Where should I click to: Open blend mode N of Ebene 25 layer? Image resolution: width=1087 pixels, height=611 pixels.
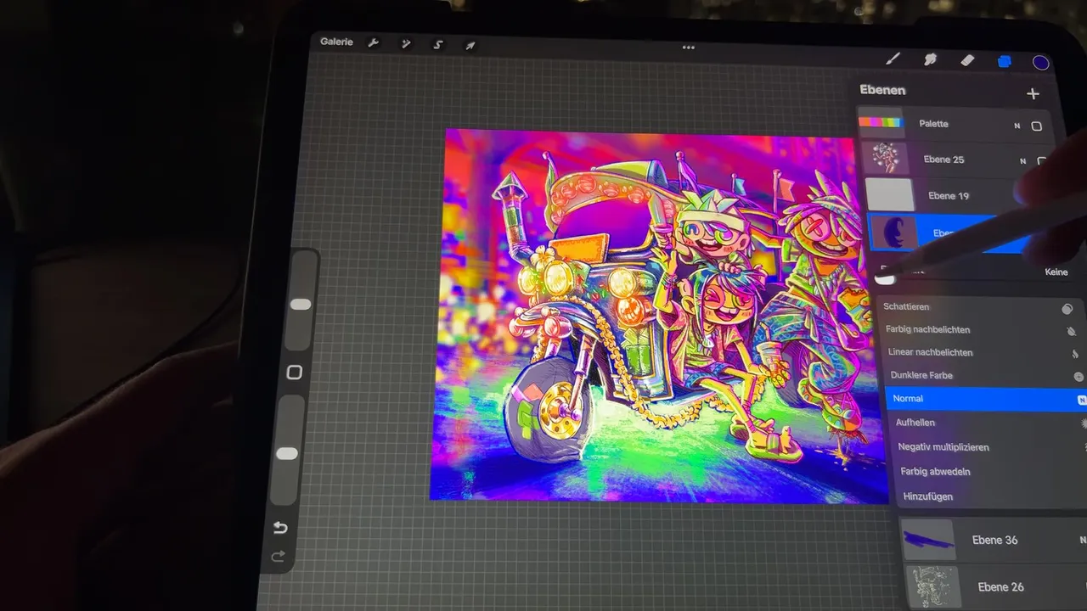click(x=1022, y=160)
